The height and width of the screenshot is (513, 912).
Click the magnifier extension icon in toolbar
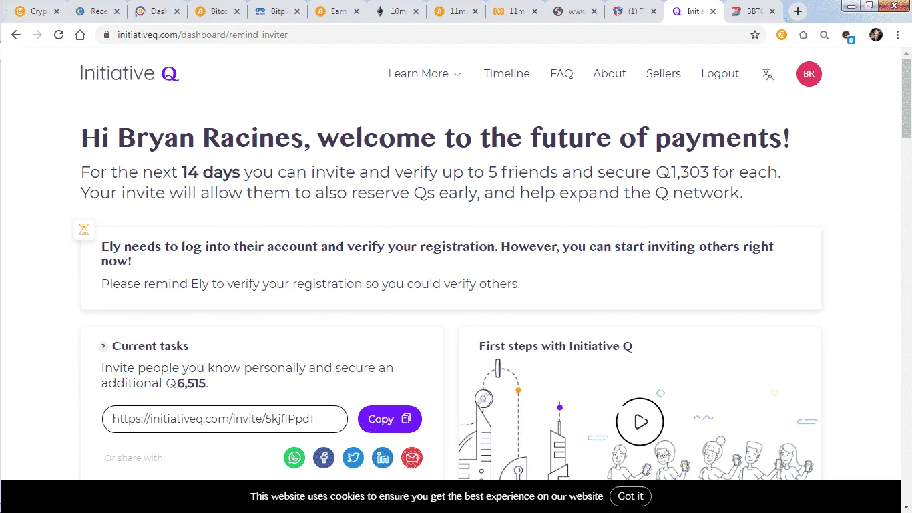click(825, 35)
